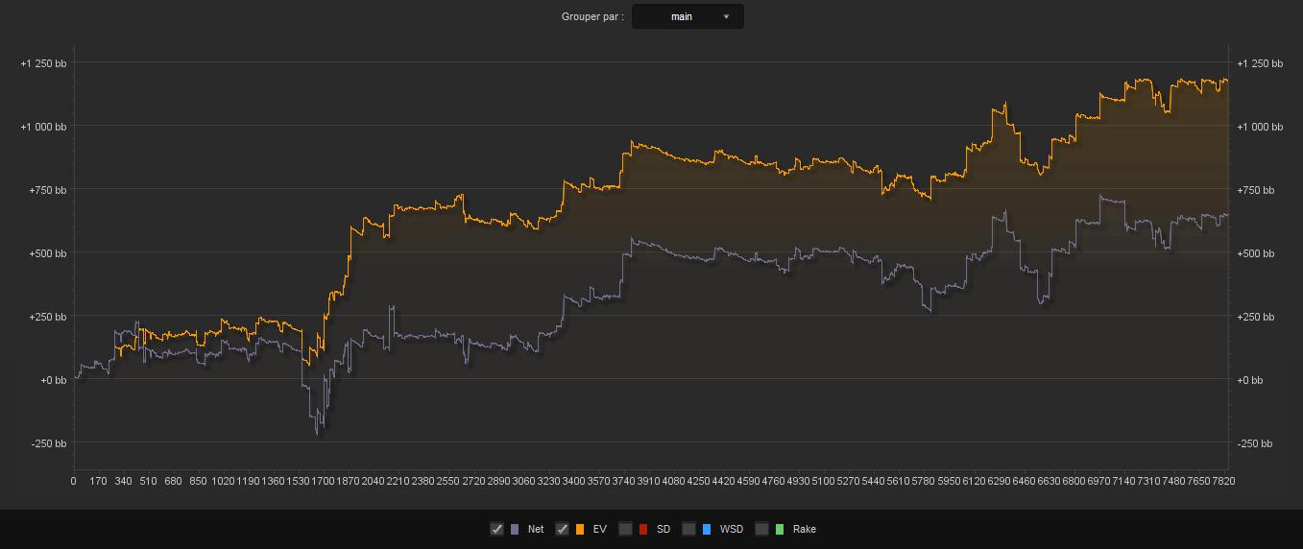Click "+1 000 bb" on the right axis
The height and width of the screenshot is (549, 1303).
[x=1260, y=127]
